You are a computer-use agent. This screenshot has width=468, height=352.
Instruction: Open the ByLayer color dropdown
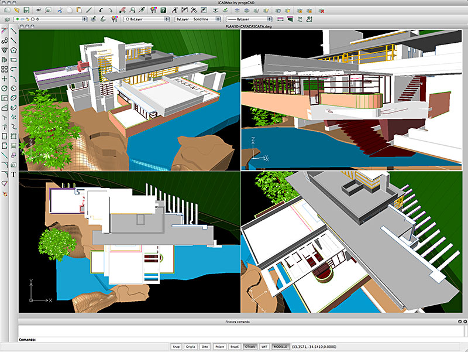pos(146,19)
